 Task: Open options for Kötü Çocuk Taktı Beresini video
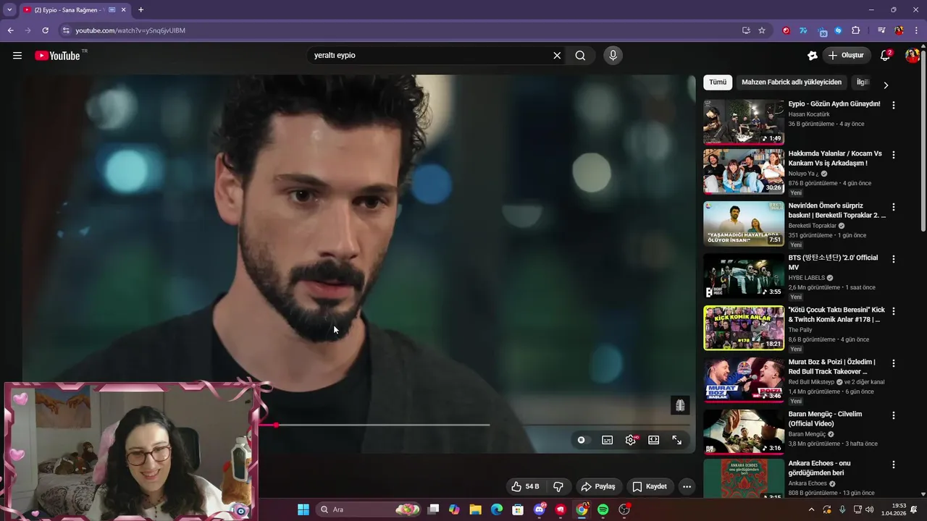(893, 311)
